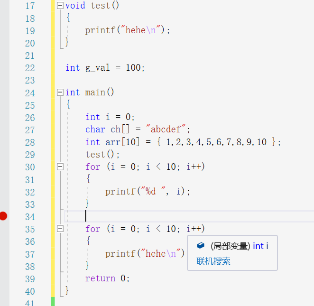Image resolution: width=314 pixels, height=306 pixels.
Task: Click the for statement on line 30
Action: coord(145,167)
